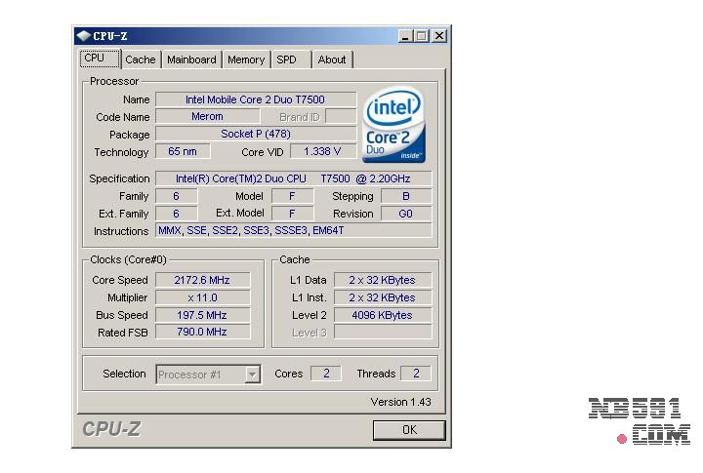Click the Rated FSB value field
Viewport: 703px width, 473px height.
[202, 332]
